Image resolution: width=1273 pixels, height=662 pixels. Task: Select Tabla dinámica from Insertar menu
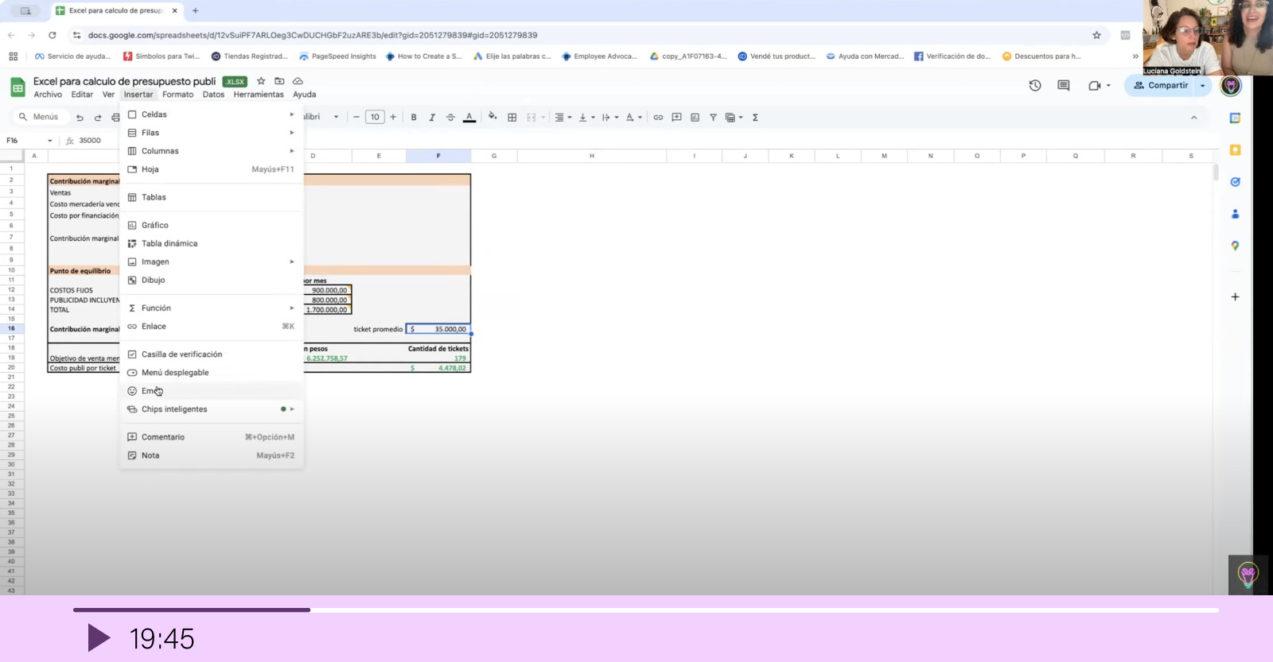[x=169, y=243]
